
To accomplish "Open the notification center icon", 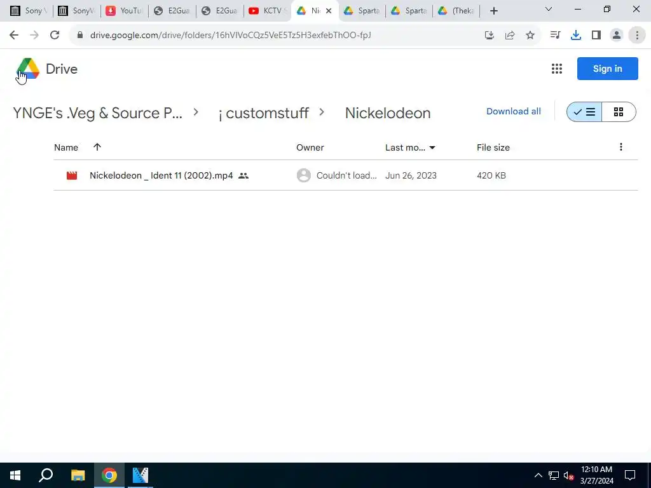I will [630, 475].
